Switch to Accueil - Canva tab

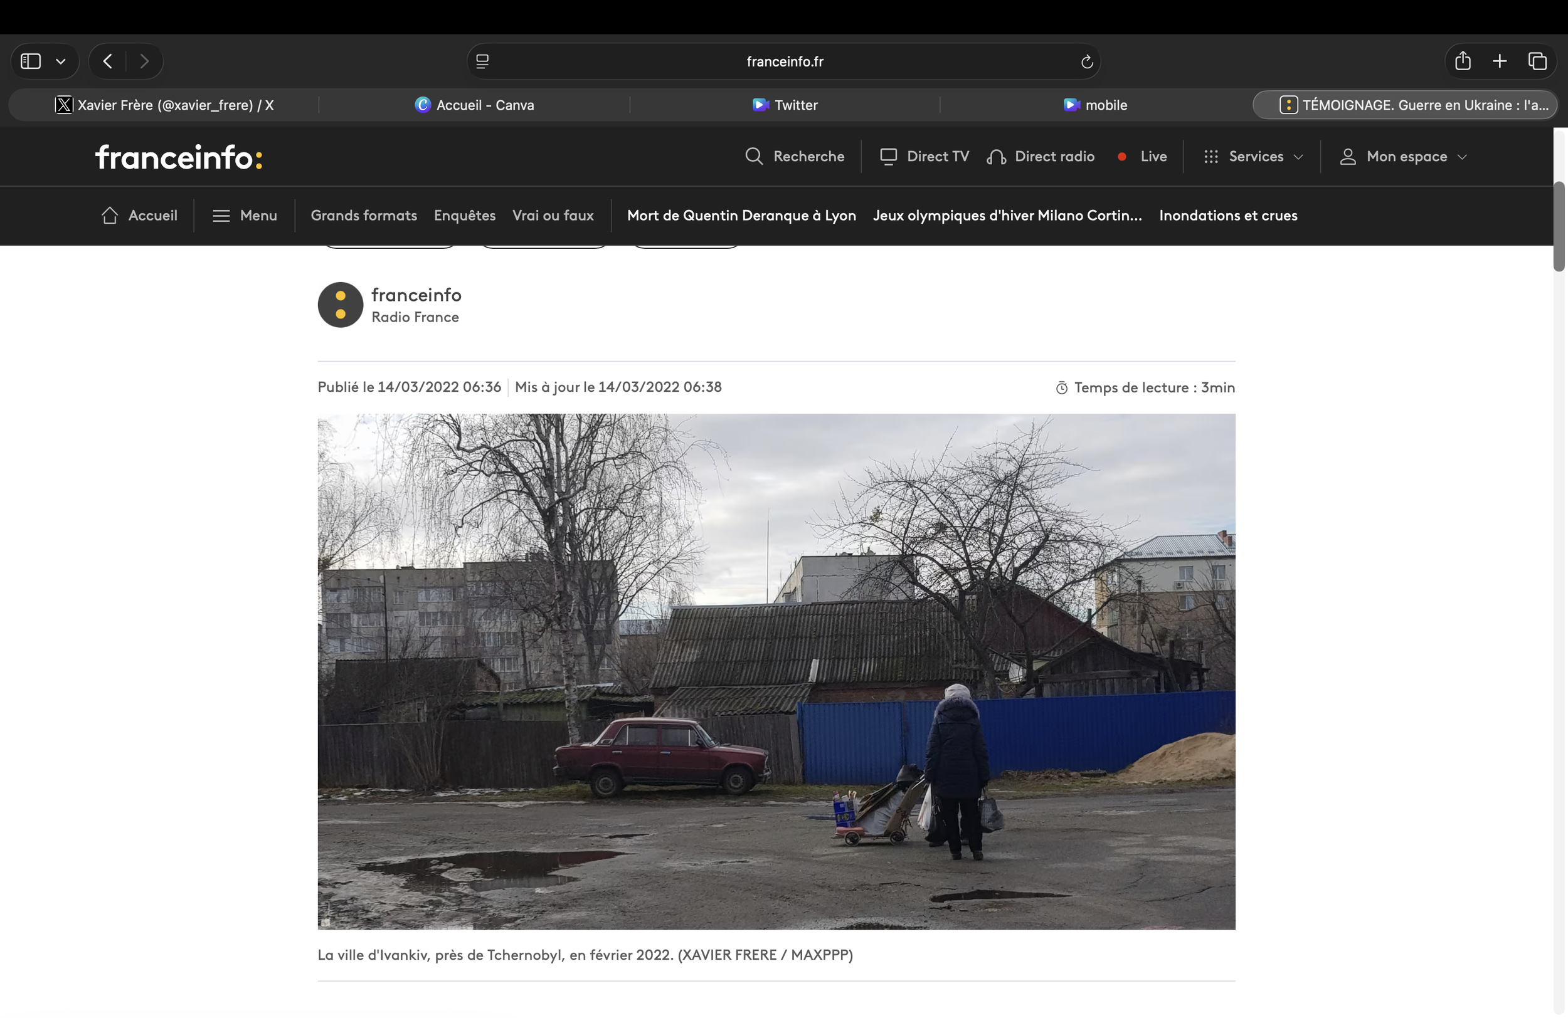474,105
